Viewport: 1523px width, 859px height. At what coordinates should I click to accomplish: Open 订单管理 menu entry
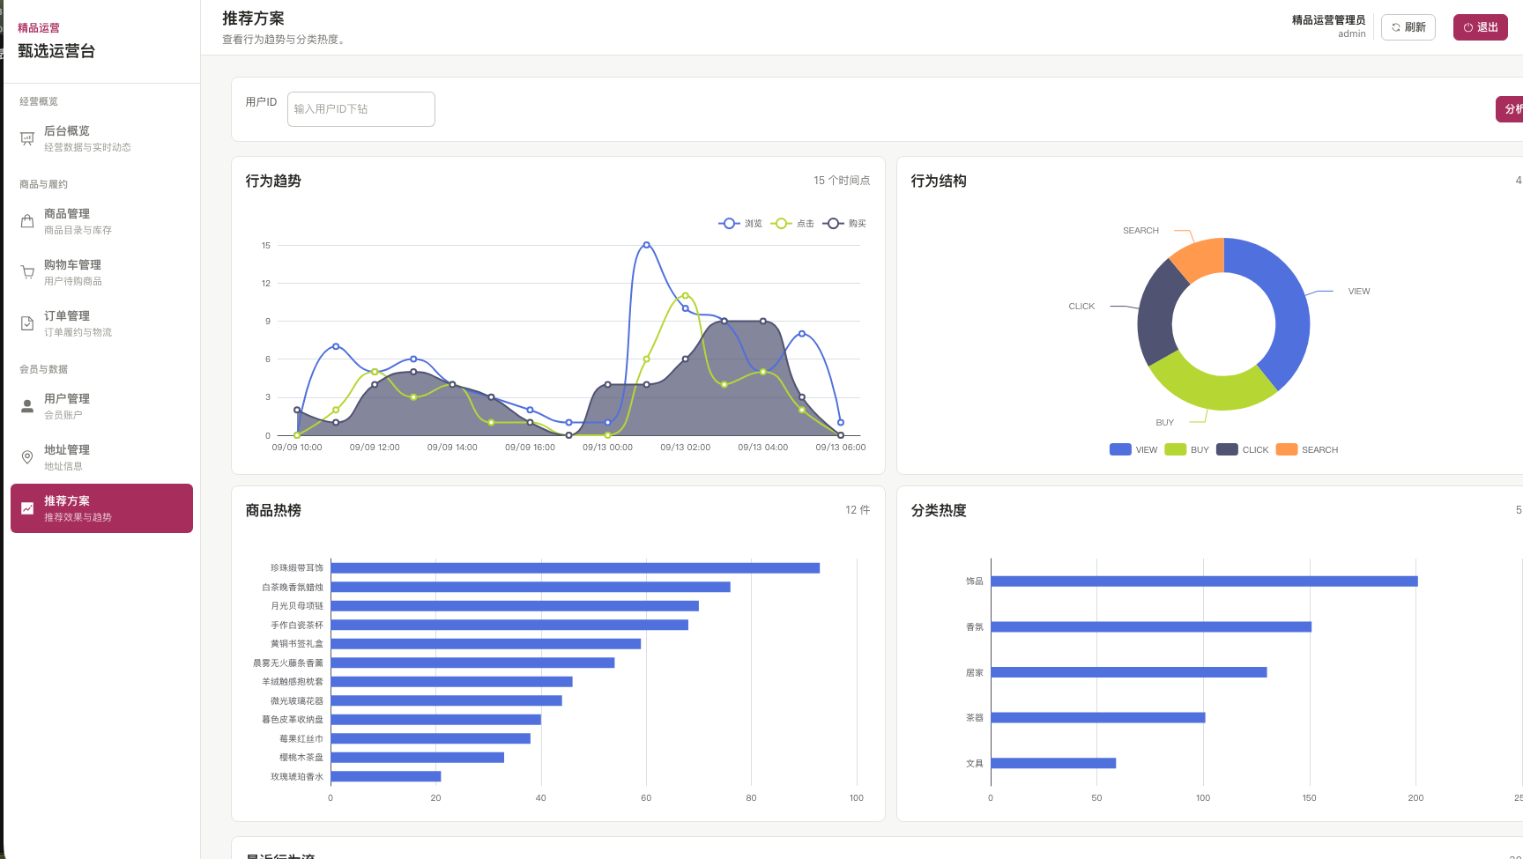tap(101, 323)
